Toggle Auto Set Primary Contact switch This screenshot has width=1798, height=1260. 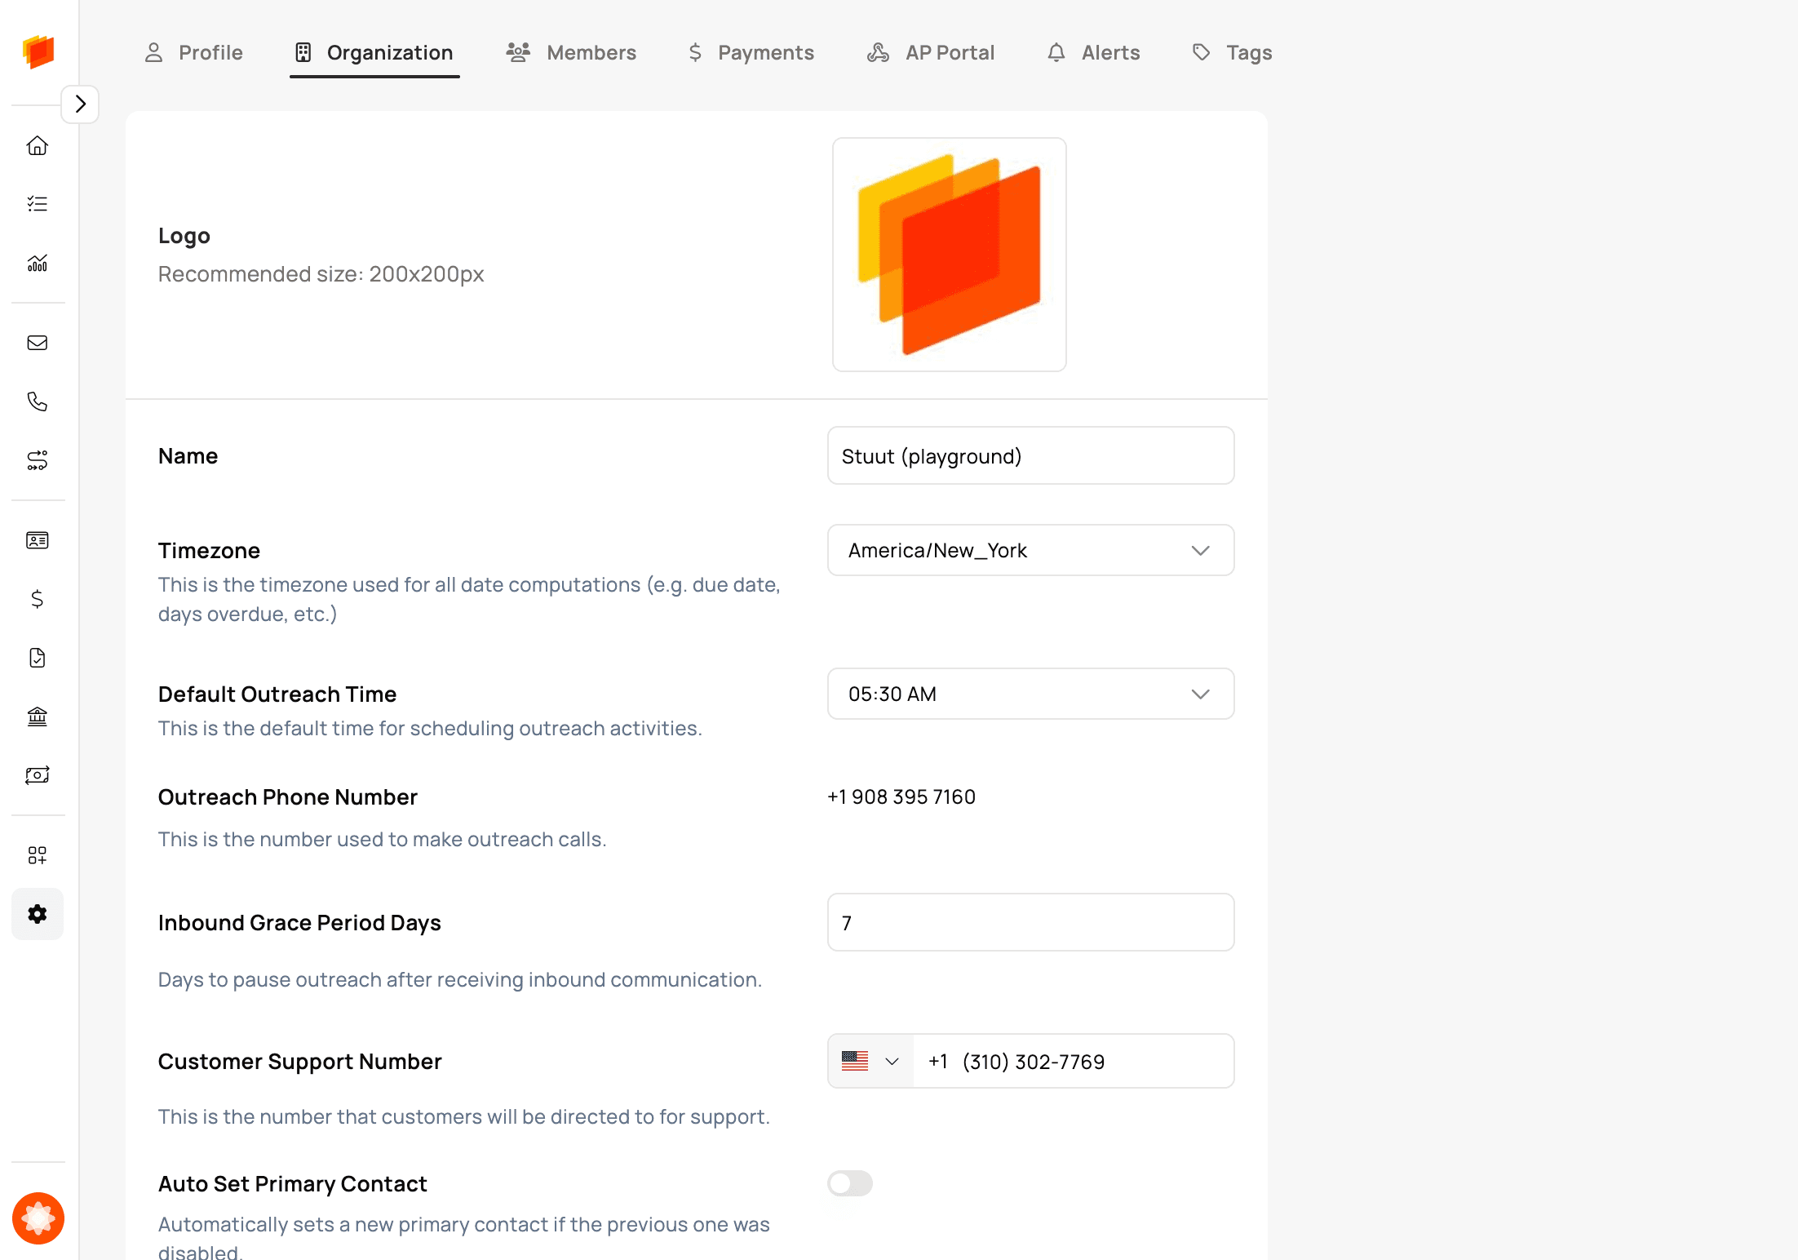(x=850, y=1183)
